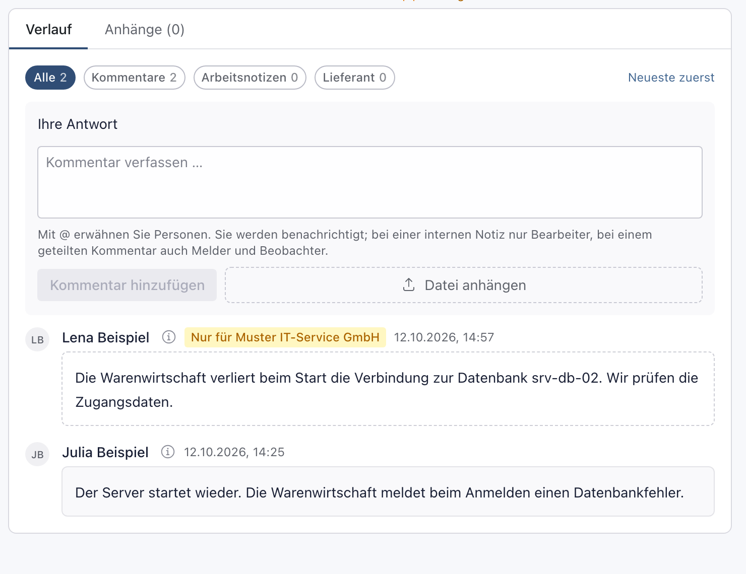
Task: Filter by Lieferant 0
Action: tap(355, 78)
